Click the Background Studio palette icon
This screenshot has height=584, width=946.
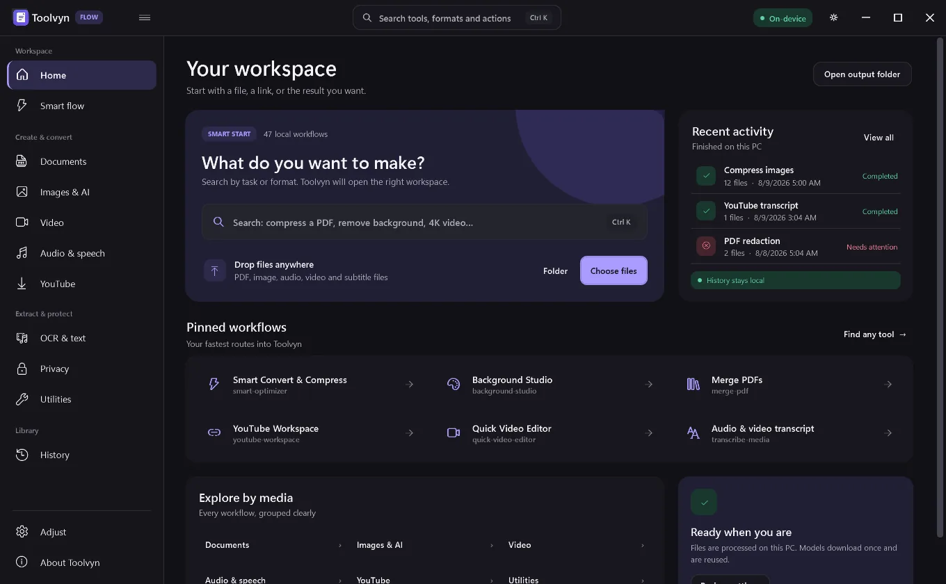[454, 384]
